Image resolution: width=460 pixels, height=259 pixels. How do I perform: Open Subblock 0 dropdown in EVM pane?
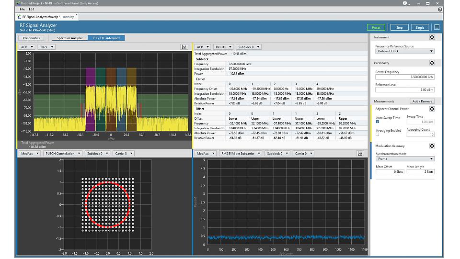point(277,153)
